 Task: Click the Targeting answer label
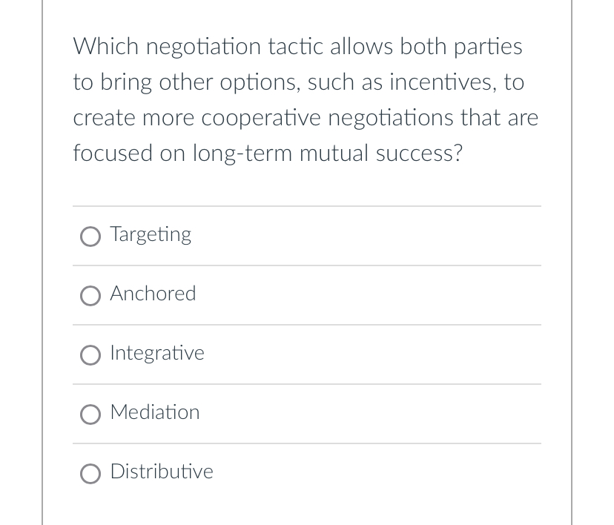pos(151,234)
